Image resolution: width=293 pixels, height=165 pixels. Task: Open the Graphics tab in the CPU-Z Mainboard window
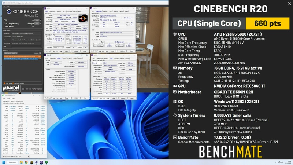116,11
